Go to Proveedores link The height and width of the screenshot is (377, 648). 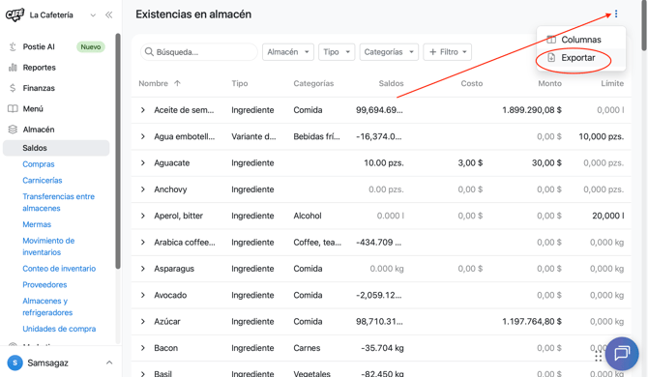click(44, 284)
